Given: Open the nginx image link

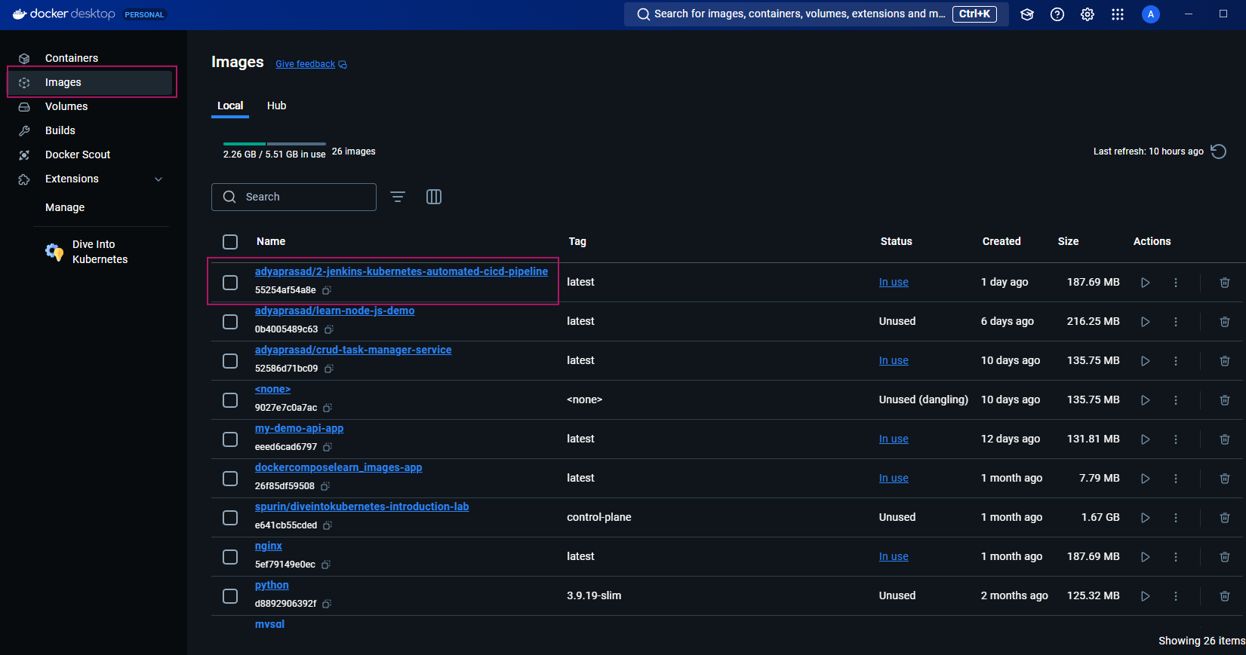Looking at the screenshot, I should tap(268, 546).
